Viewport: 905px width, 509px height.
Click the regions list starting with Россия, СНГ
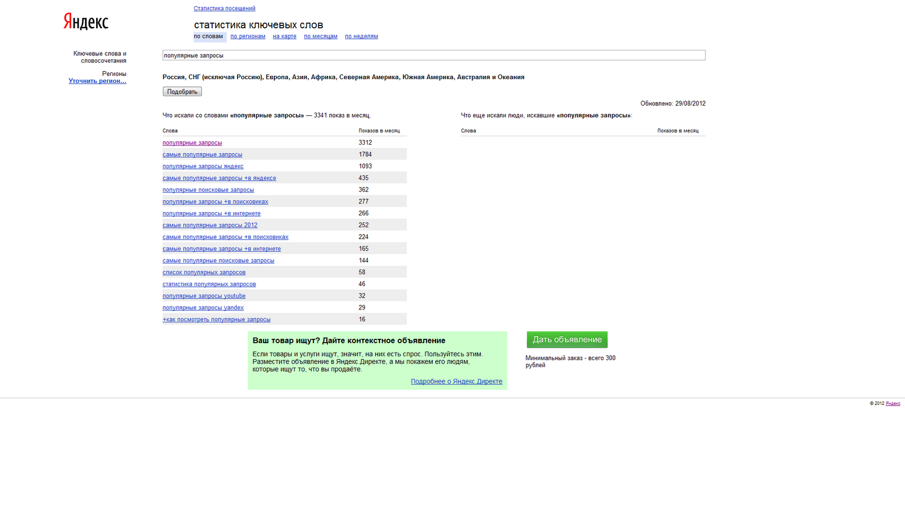coord(343,77)
